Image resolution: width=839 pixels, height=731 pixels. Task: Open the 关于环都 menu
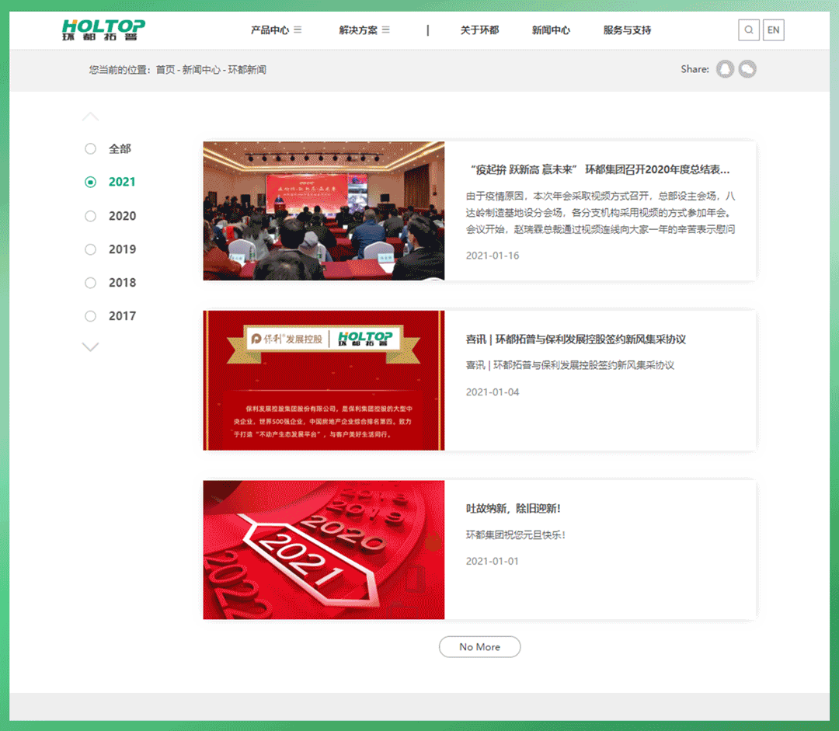(x=479, y=30)
